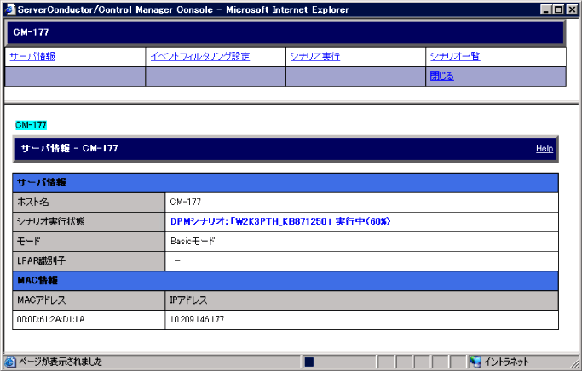Click the DPM scenario execution status text

tap(280, 221)
